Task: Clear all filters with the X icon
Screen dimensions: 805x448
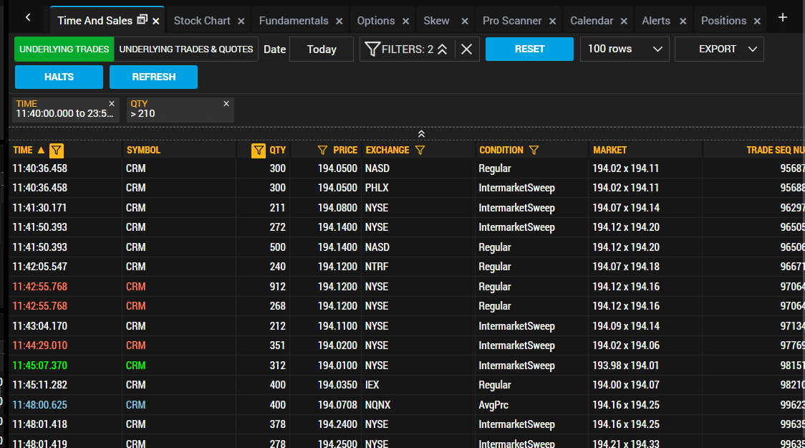Action: (x=467, y=49)
